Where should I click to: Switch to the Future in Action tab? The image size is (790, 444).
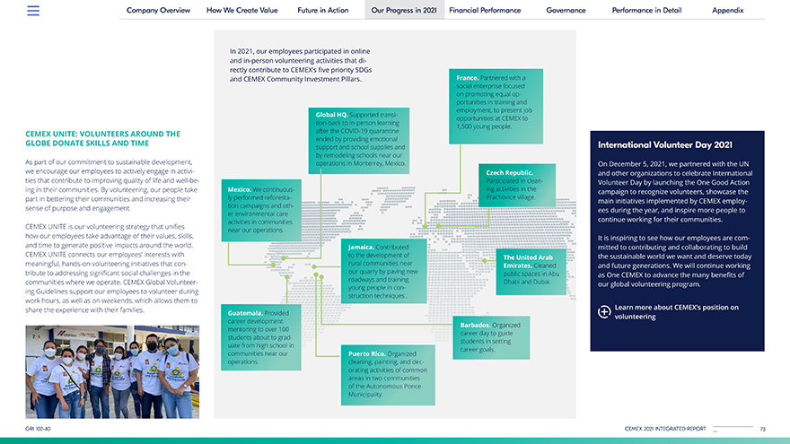323,11
